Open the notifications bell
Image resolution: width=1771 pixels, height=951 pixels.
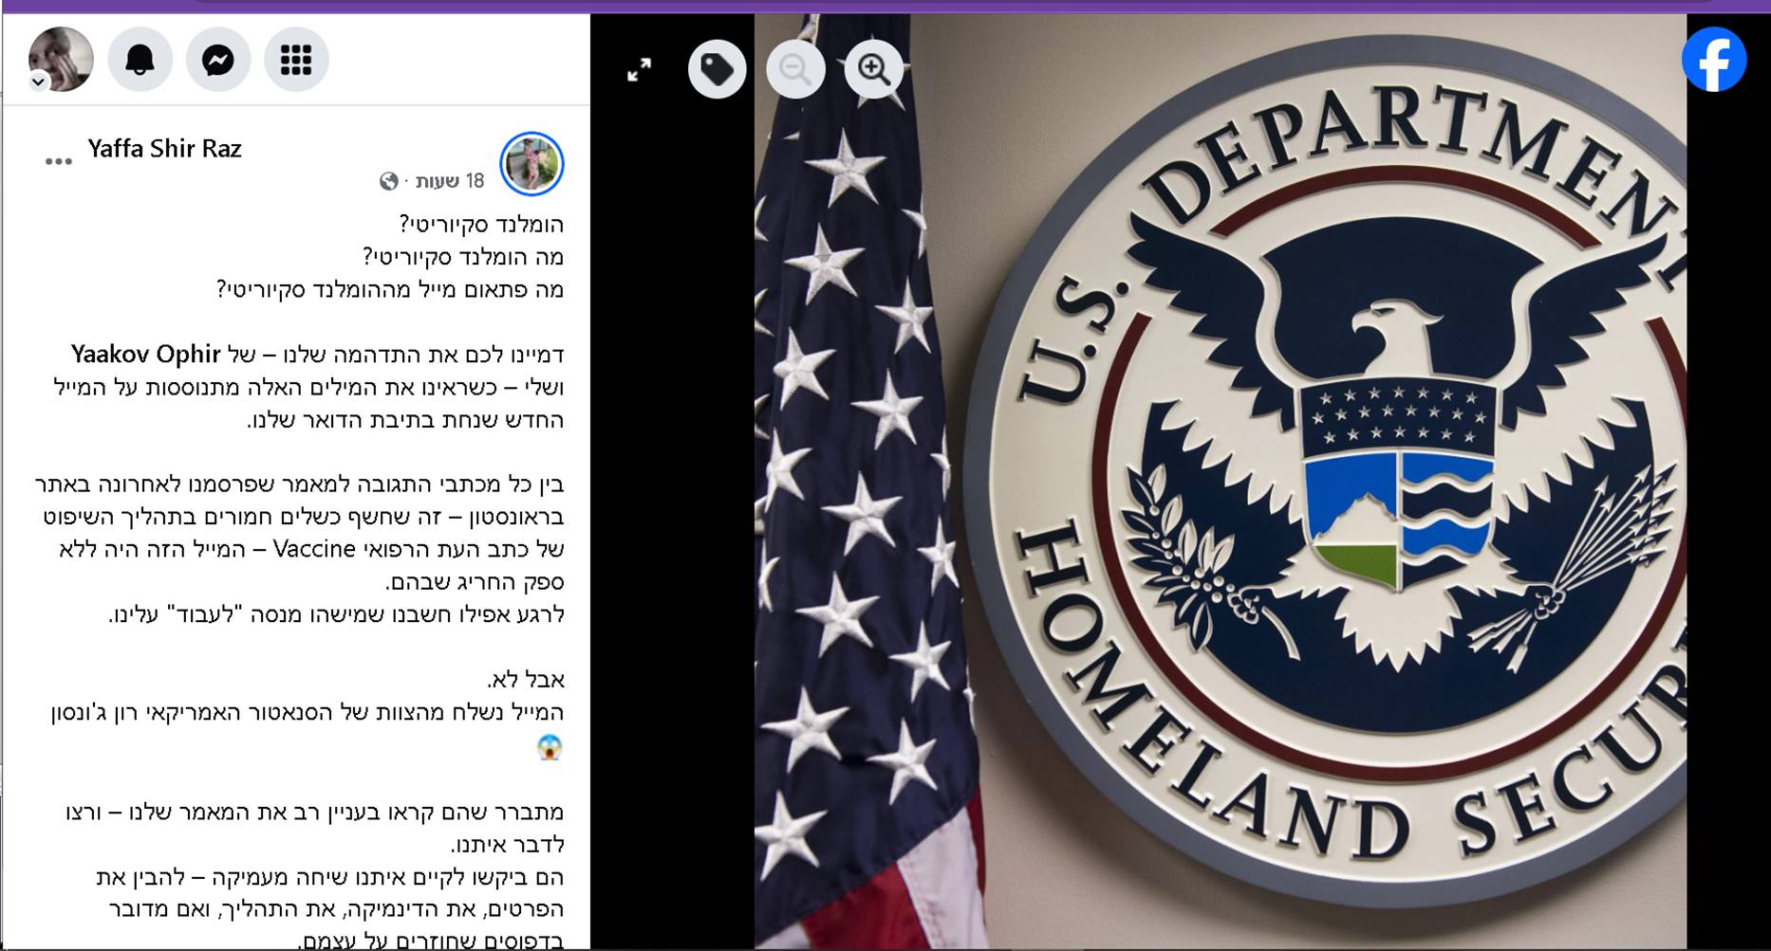140,60
